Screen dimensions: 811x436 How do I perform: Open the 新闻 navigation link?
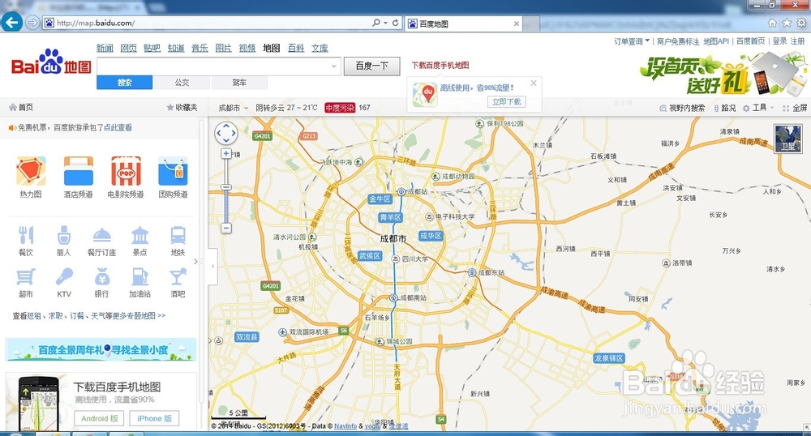click(105, 48)
